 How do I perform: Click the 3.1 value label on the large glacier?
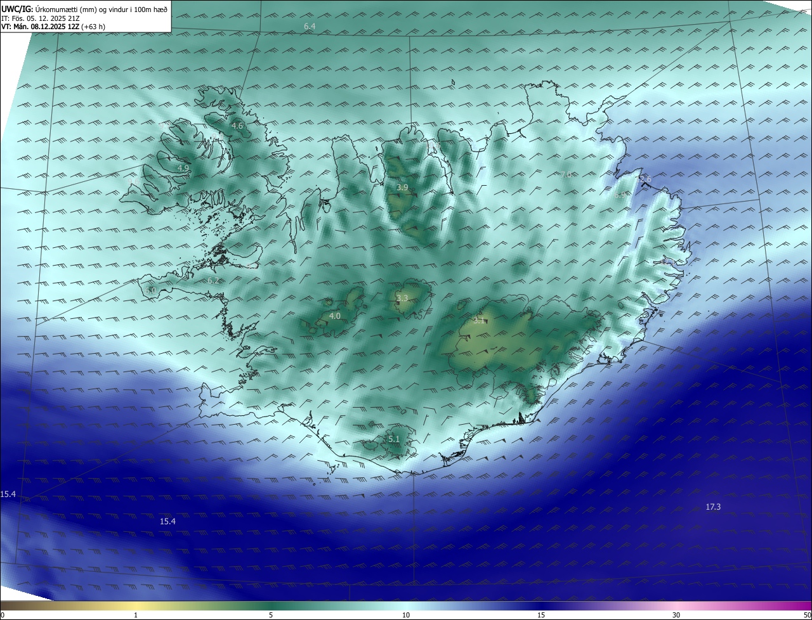479,321
